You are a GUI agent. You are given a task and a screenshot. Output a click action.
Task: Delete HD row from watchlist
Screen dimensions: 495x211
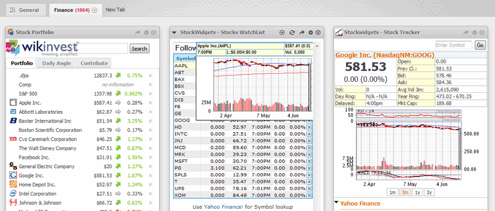click(x=309, y=127)
